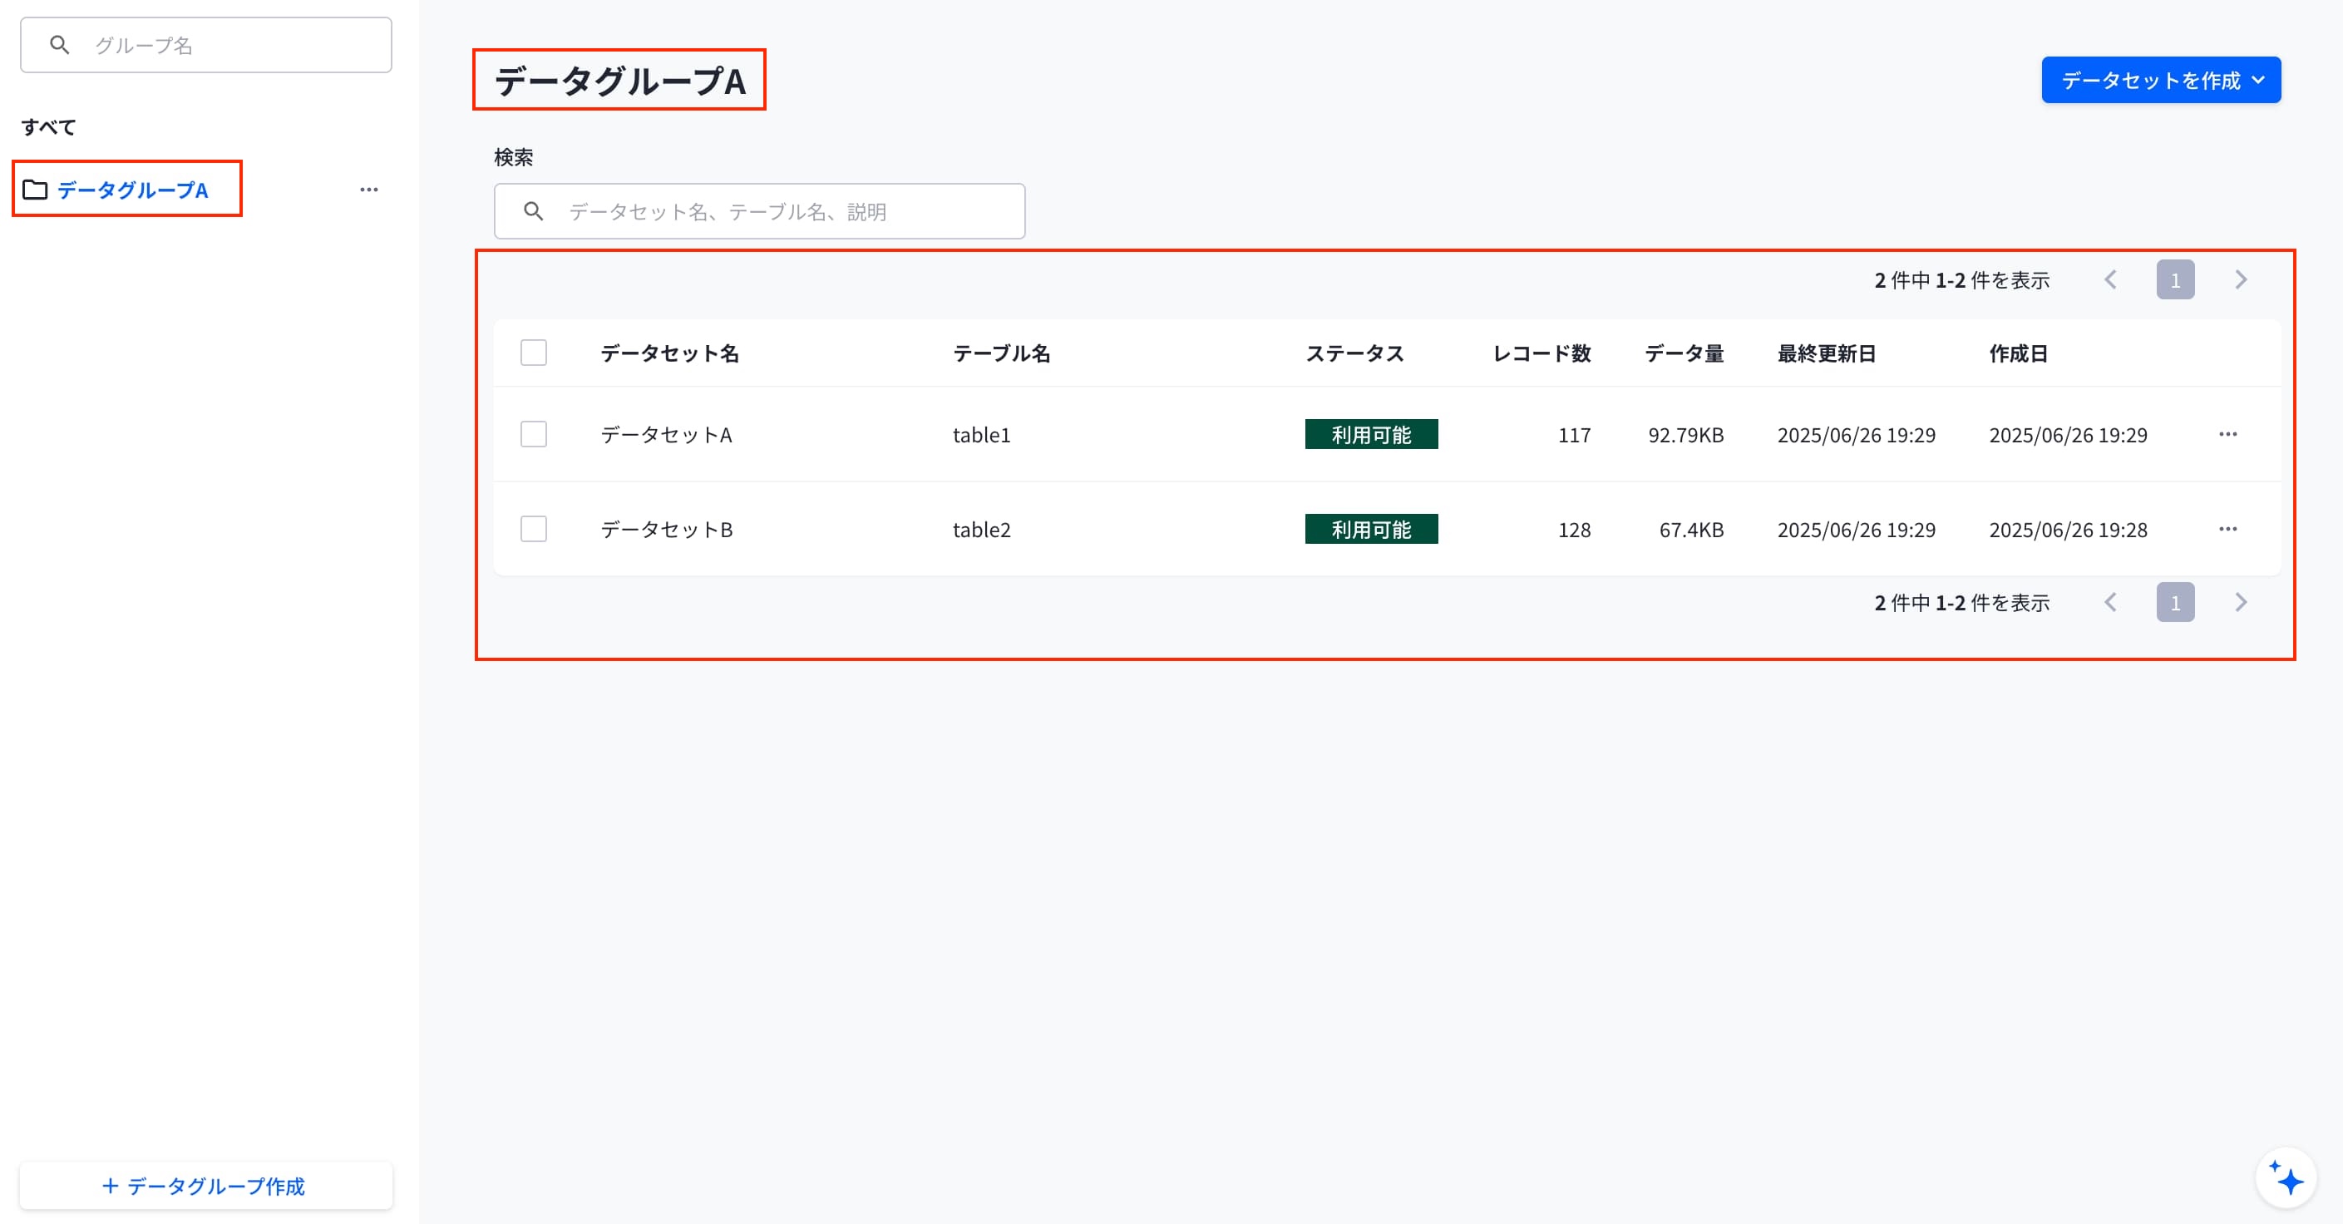Go to next page in top pagination
This screenshot has height=1224, width=2343.
(2240, 279)
